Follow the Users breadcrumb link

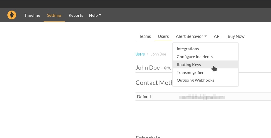click(140, 54)
